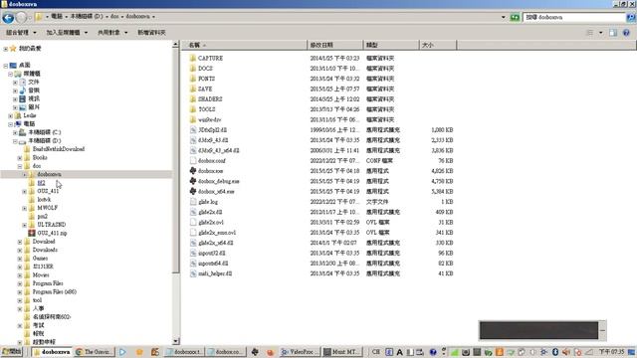Collapse the dos folder node
The image size is (637, 358).
tap(20, 166)
